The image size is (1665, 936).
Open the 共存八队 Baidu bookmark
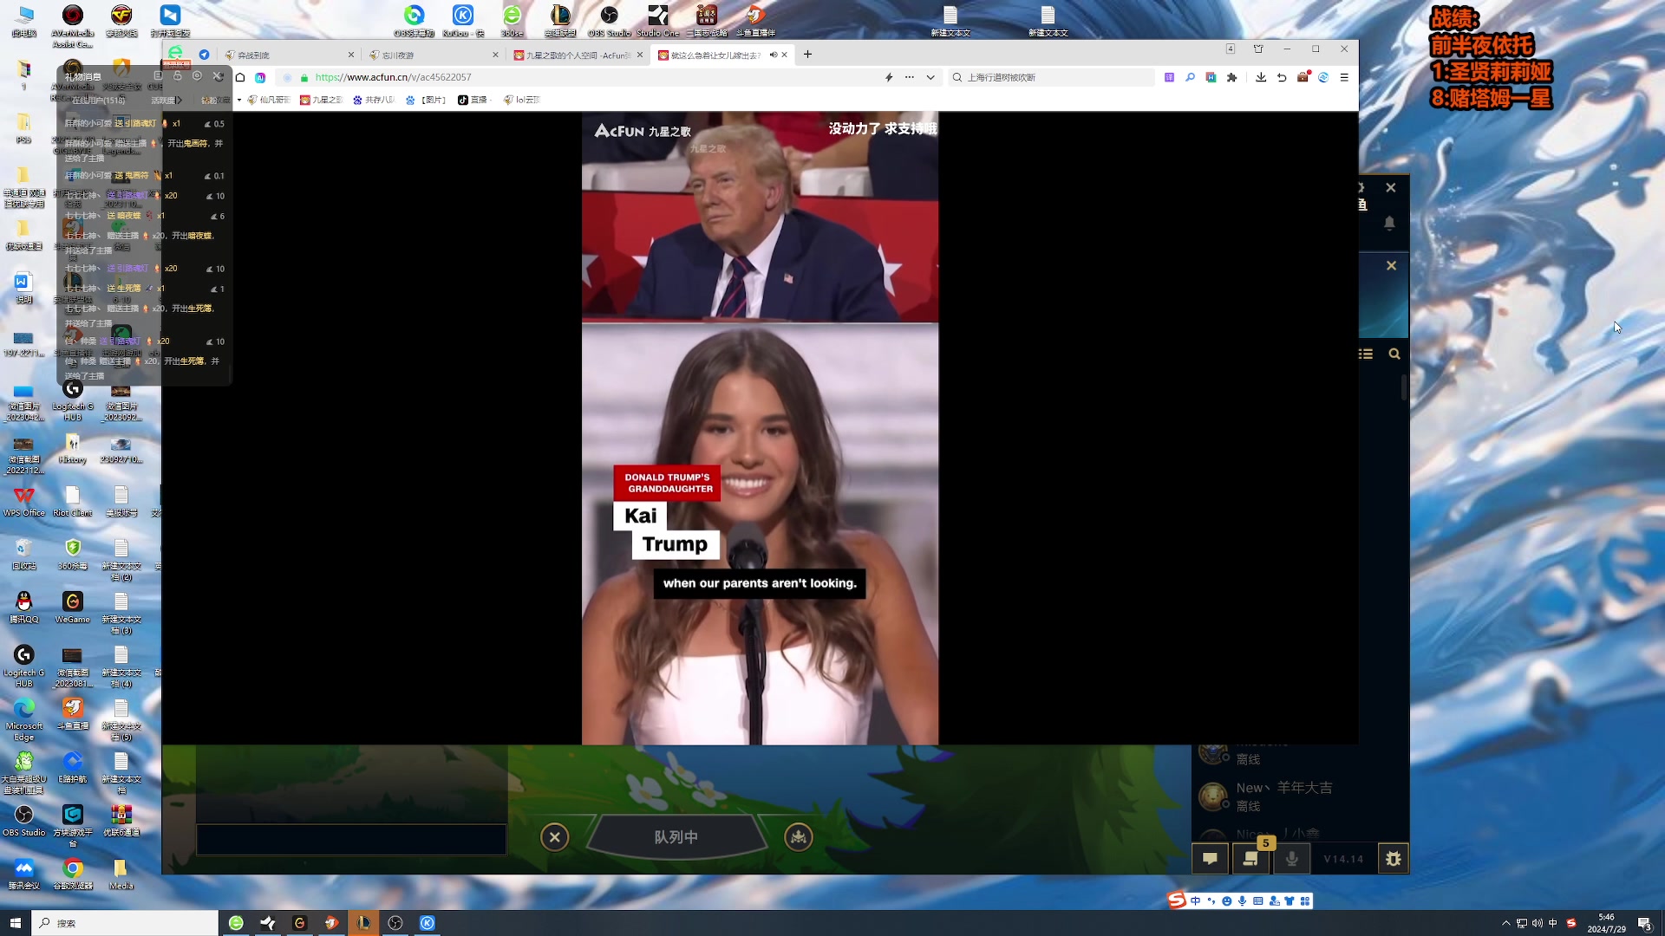[373, 100]
